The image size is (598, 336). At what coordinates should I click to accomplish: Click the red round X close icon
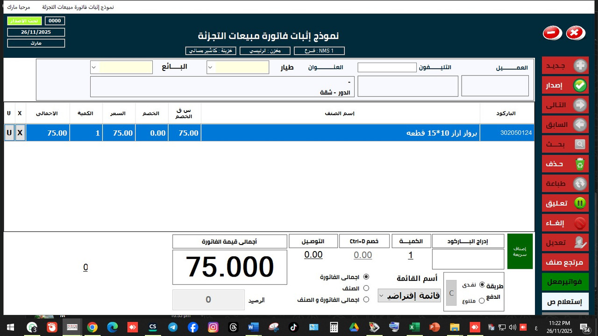click(576, 33)
